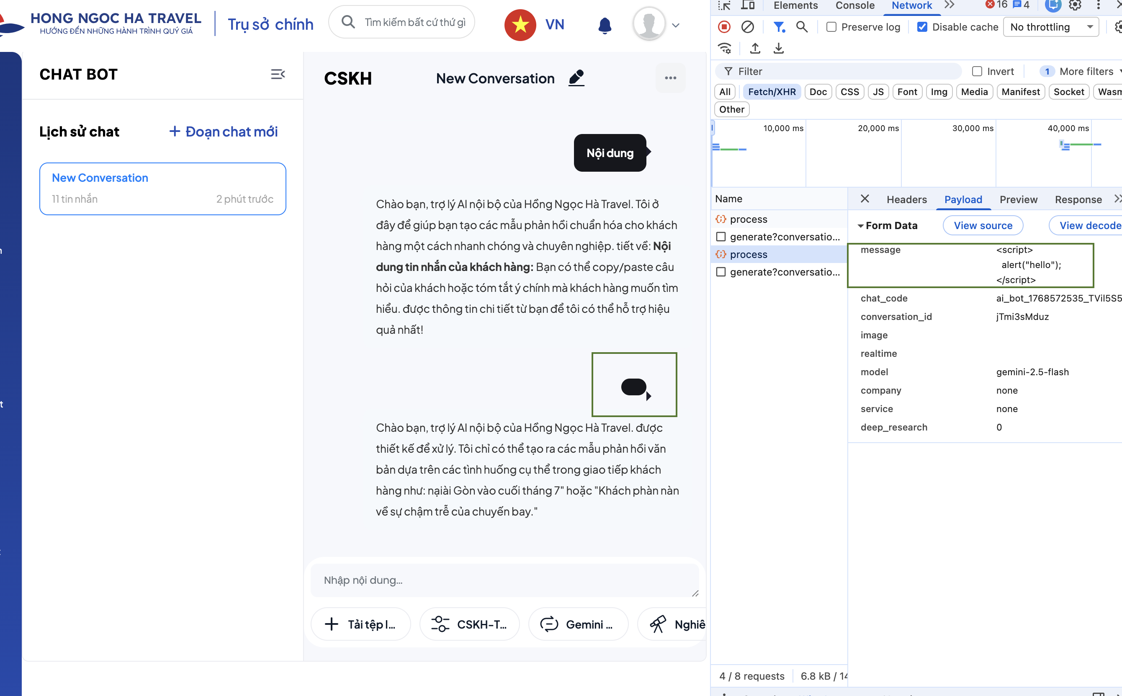Enable the Preserve log checkbox
This screenshot has height=696, width=1122.
point(831,27)
